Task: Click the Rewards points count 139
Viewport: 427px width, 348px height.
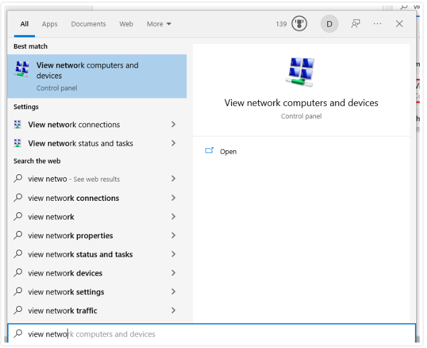Action: coord(281,24)
